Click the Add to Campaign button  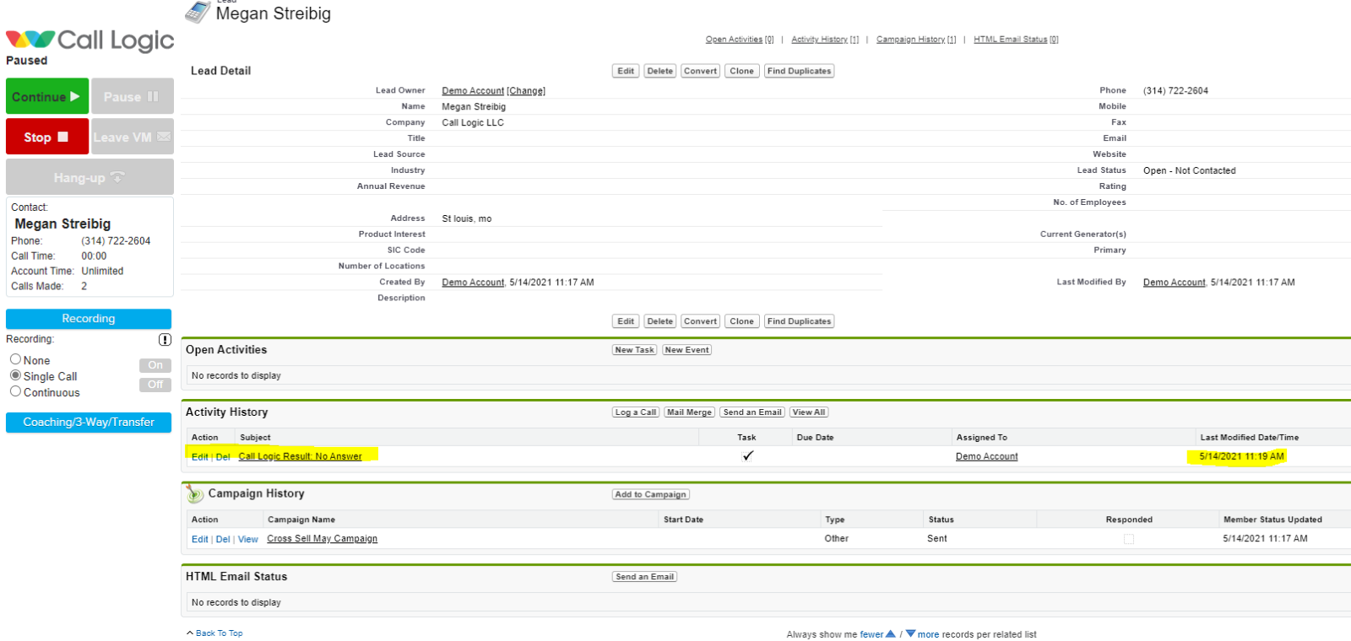click(x=651, y=494)
